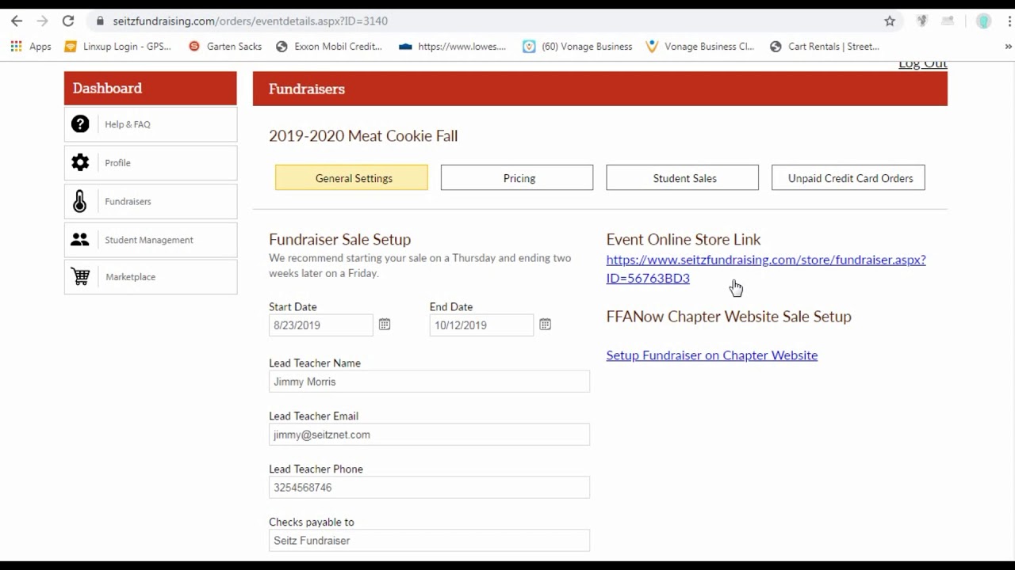Click the Start Date input field
The height and width of the screenshot is (570, 1015).
tap(321, 325)
